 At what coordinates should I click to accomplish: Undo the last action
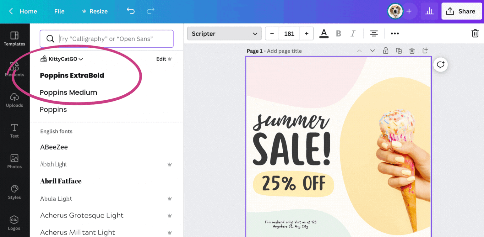[x=131, y=11]
